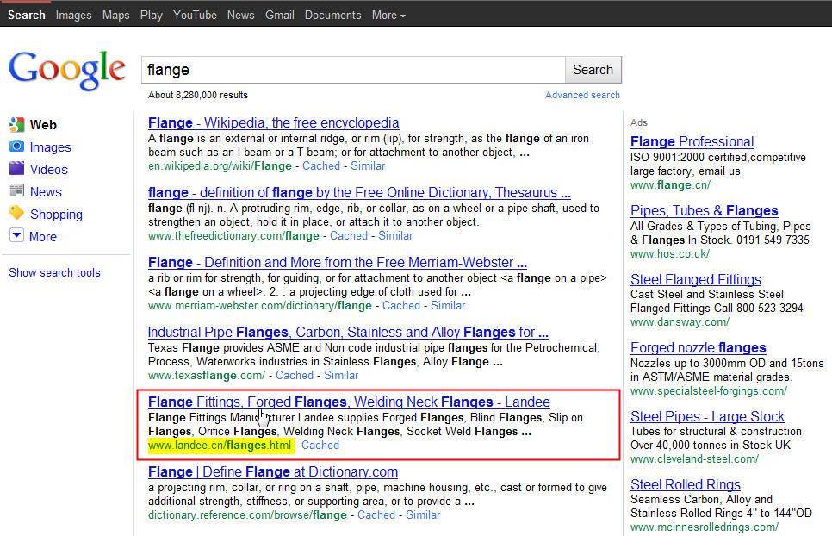Open Documents in the top navigation bar

click(x=332, y=15)
